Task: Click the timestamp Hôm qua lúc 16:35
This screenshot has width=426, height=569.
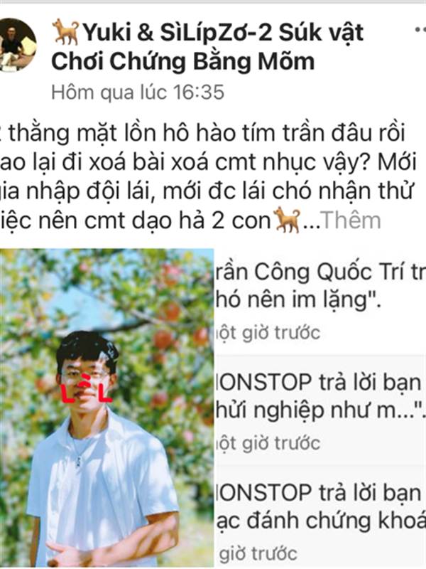Action: (138, 92)
